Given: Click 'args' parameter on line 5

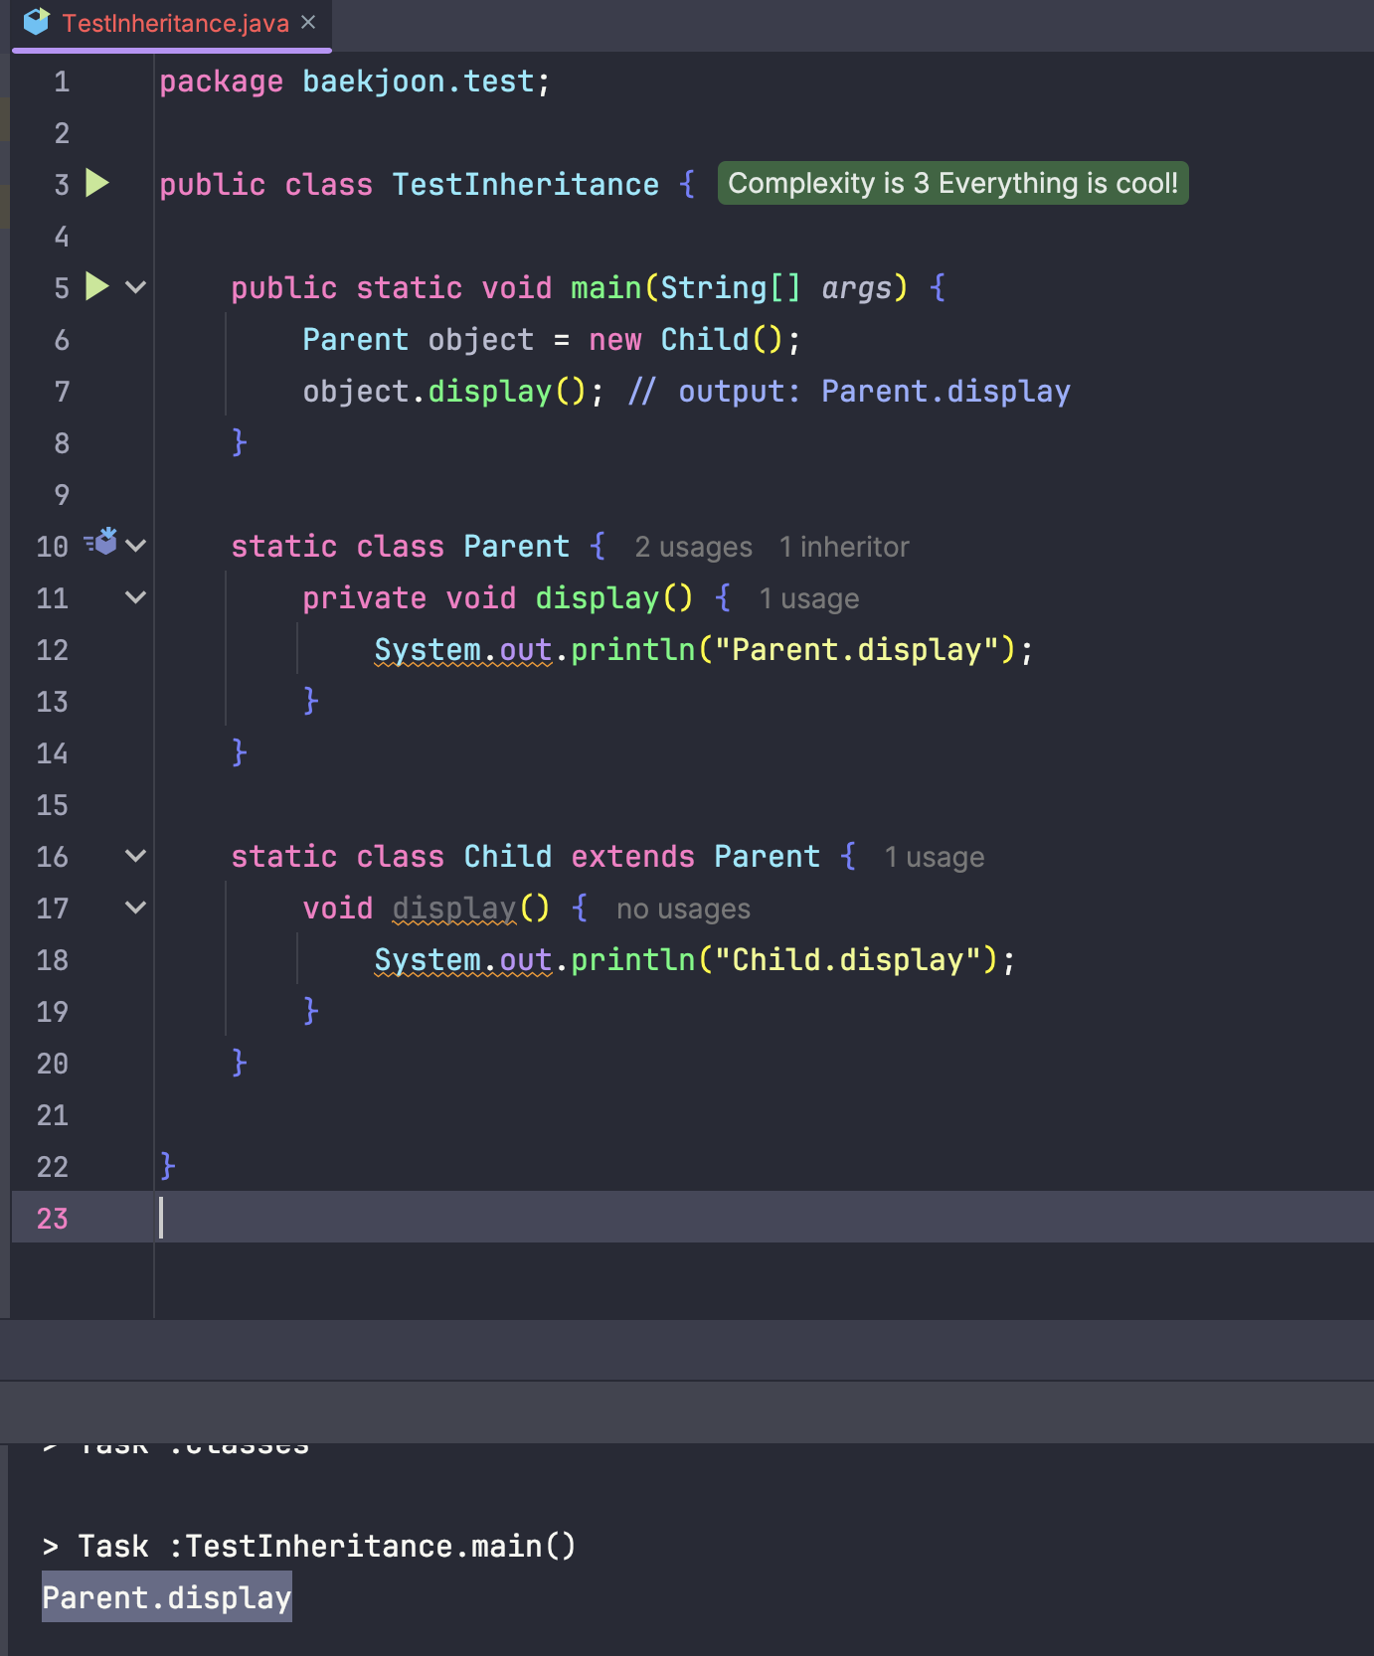Looking at the screenshot, I should [x=856, y=287].
